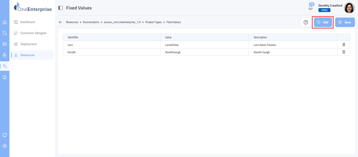Go to Product Types breadcrumb
The width and height of the screenshot is (358, 157).
[153, 22]
